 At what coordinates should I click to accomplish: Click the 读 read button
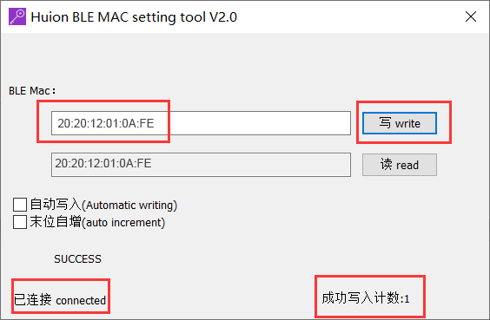pos(400,165)
